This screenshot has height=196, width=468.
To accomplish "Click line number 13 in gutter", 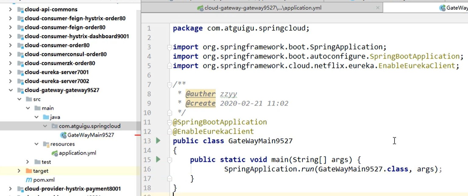I will (147, 141).
